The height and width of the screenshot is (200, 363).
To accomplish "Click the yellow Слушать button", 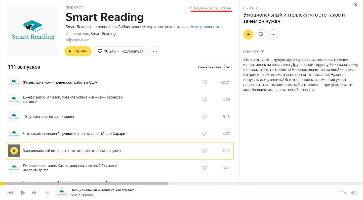I will 78,51.
